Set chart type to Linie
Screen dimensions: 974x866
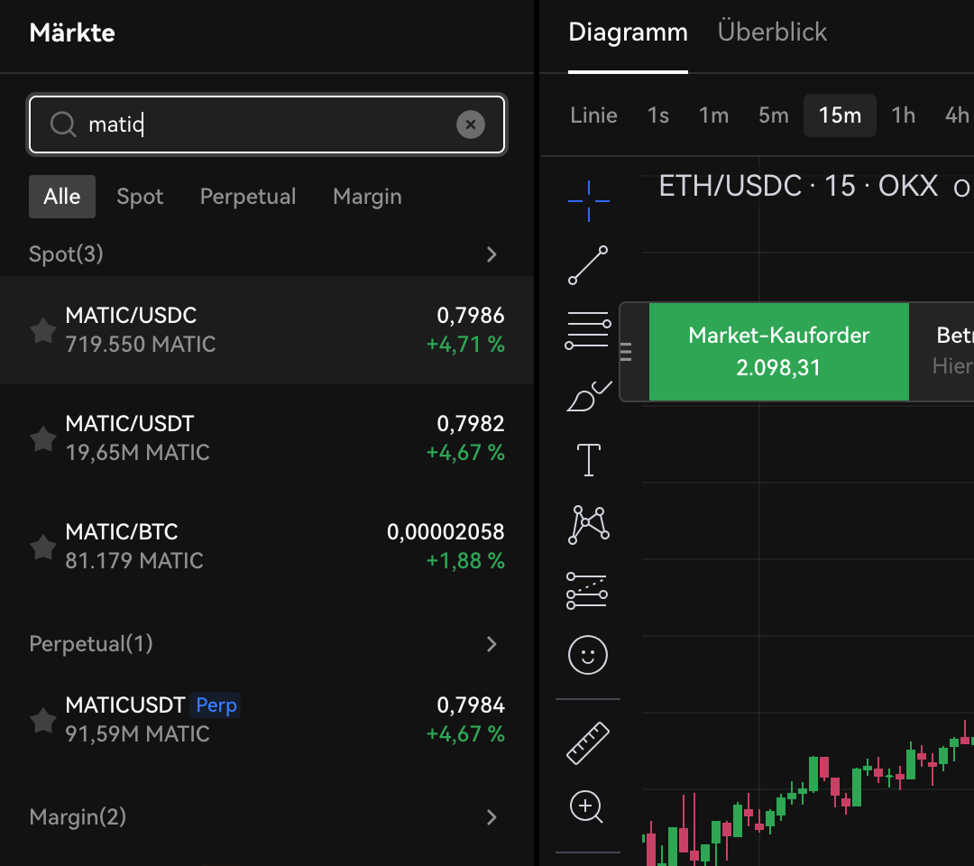tap(593, 115)
